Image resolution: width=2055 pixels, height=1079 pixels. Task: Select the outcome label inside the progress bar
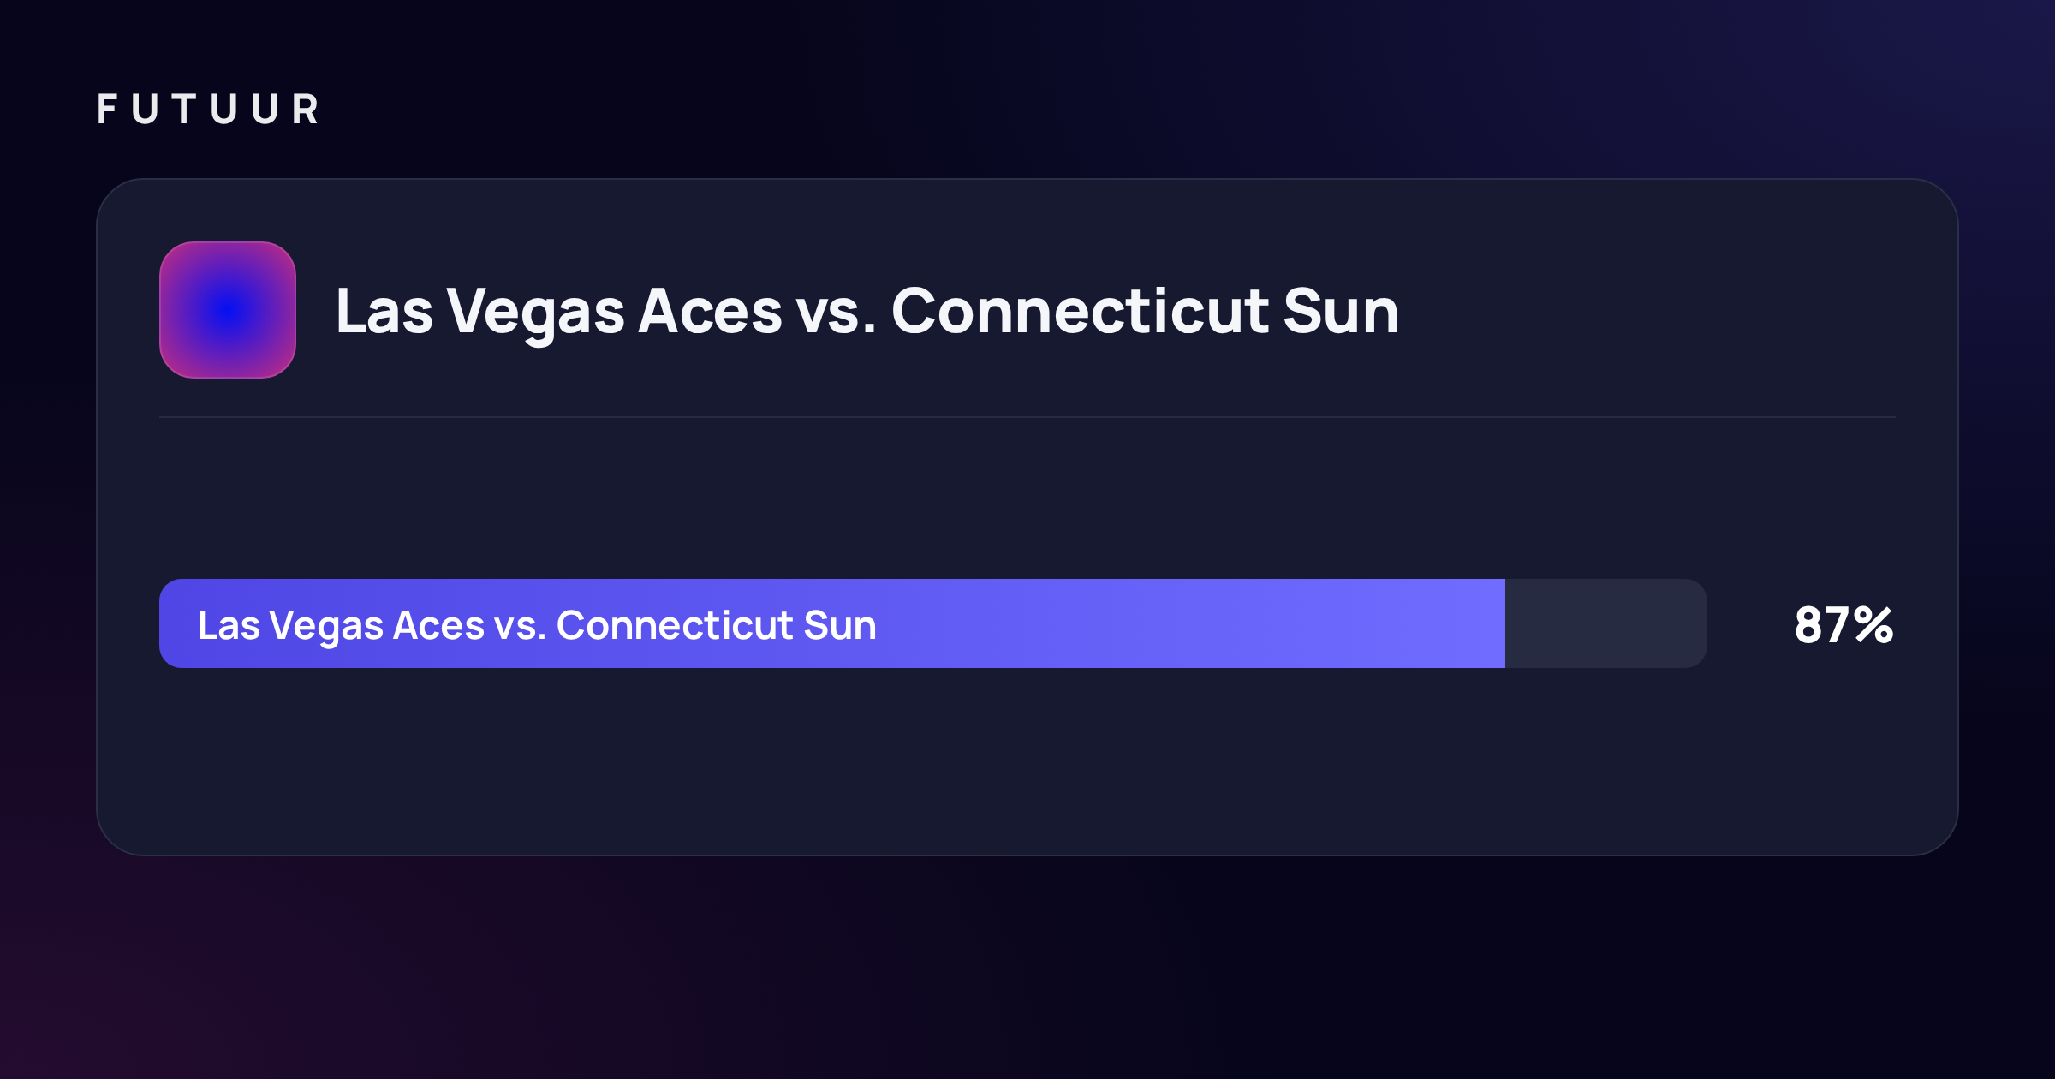point(537,625)
